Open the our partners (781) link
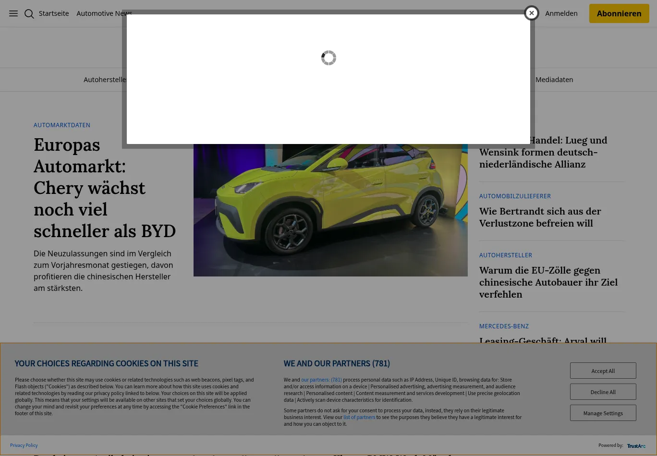This screenshot has height=456, width=657. 322,380
